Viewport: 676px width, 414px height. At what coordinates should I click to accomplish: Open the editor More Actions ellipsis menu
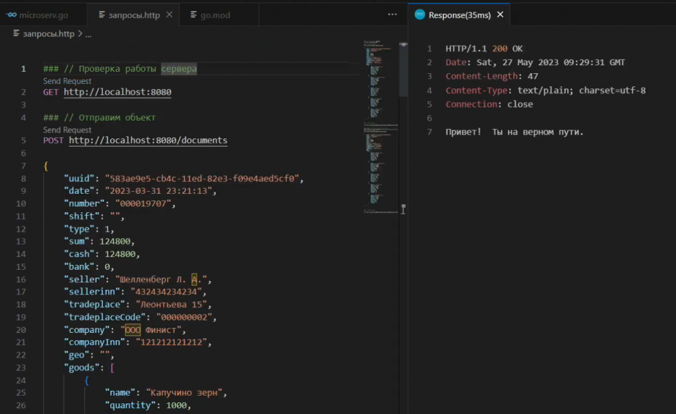pos(392,15)
